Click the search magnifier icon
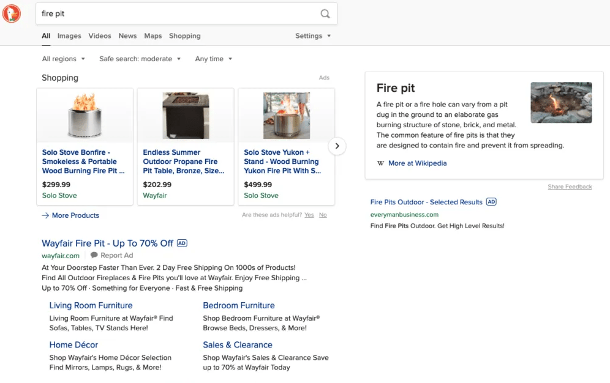This screenshot has width=610, height=383. click(x=325, y=14)
